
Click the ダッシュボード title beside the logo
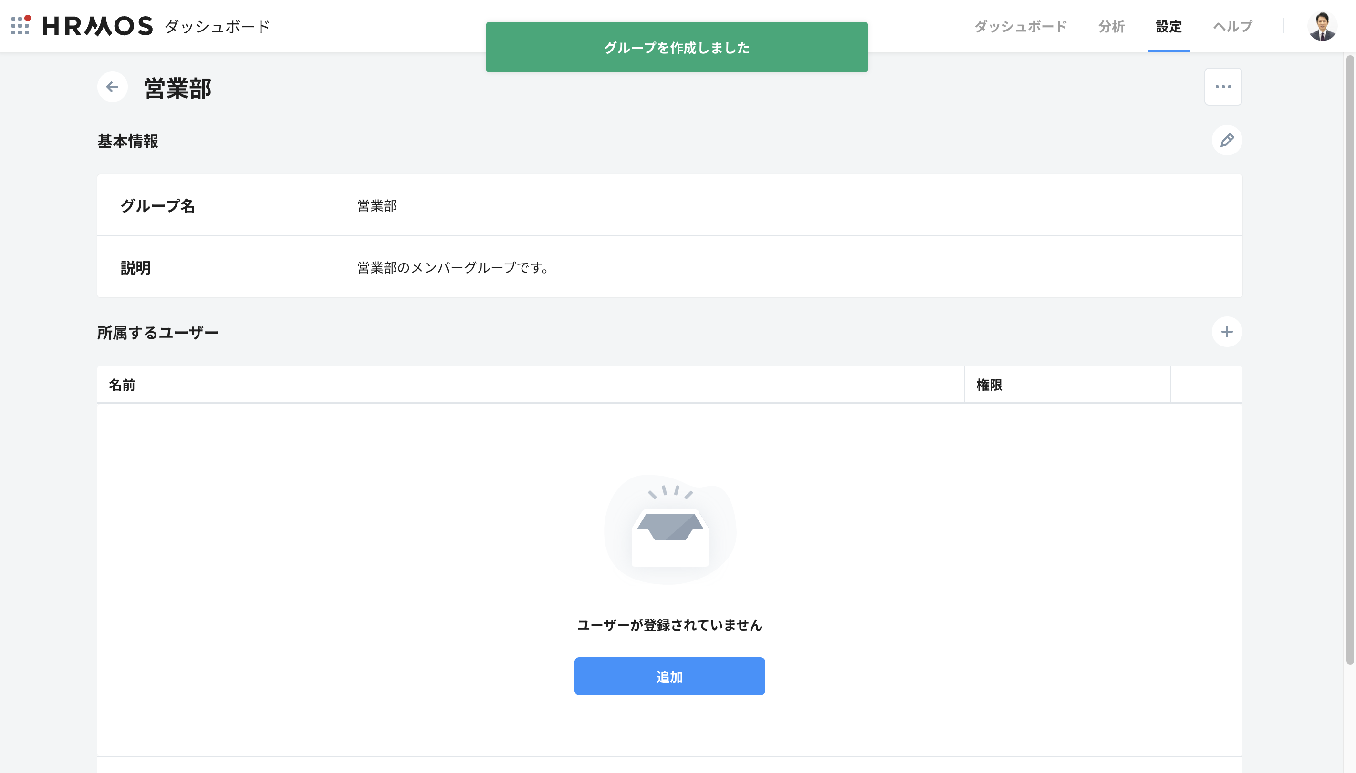tap(217, 26)
